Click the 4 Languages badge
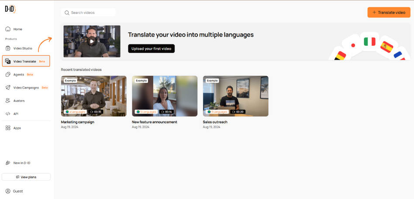414x199 pixels. (76, 111)
